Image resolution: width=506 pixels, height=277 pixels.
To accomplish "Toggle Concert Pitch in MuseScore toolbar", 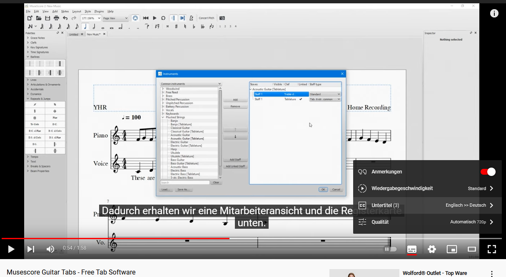I will coord(206,18).
